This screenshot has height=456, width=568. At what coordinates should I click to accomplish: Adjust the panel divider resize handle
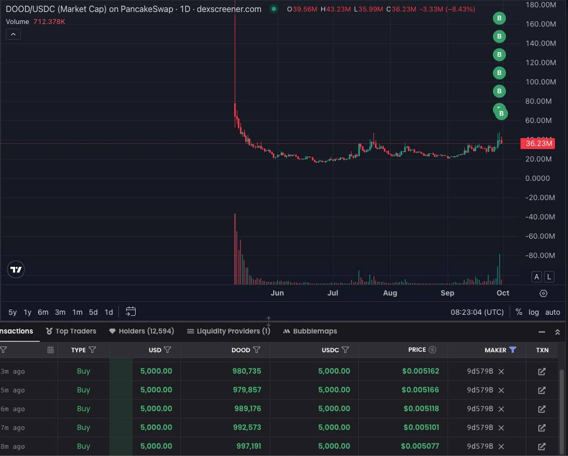269,321
